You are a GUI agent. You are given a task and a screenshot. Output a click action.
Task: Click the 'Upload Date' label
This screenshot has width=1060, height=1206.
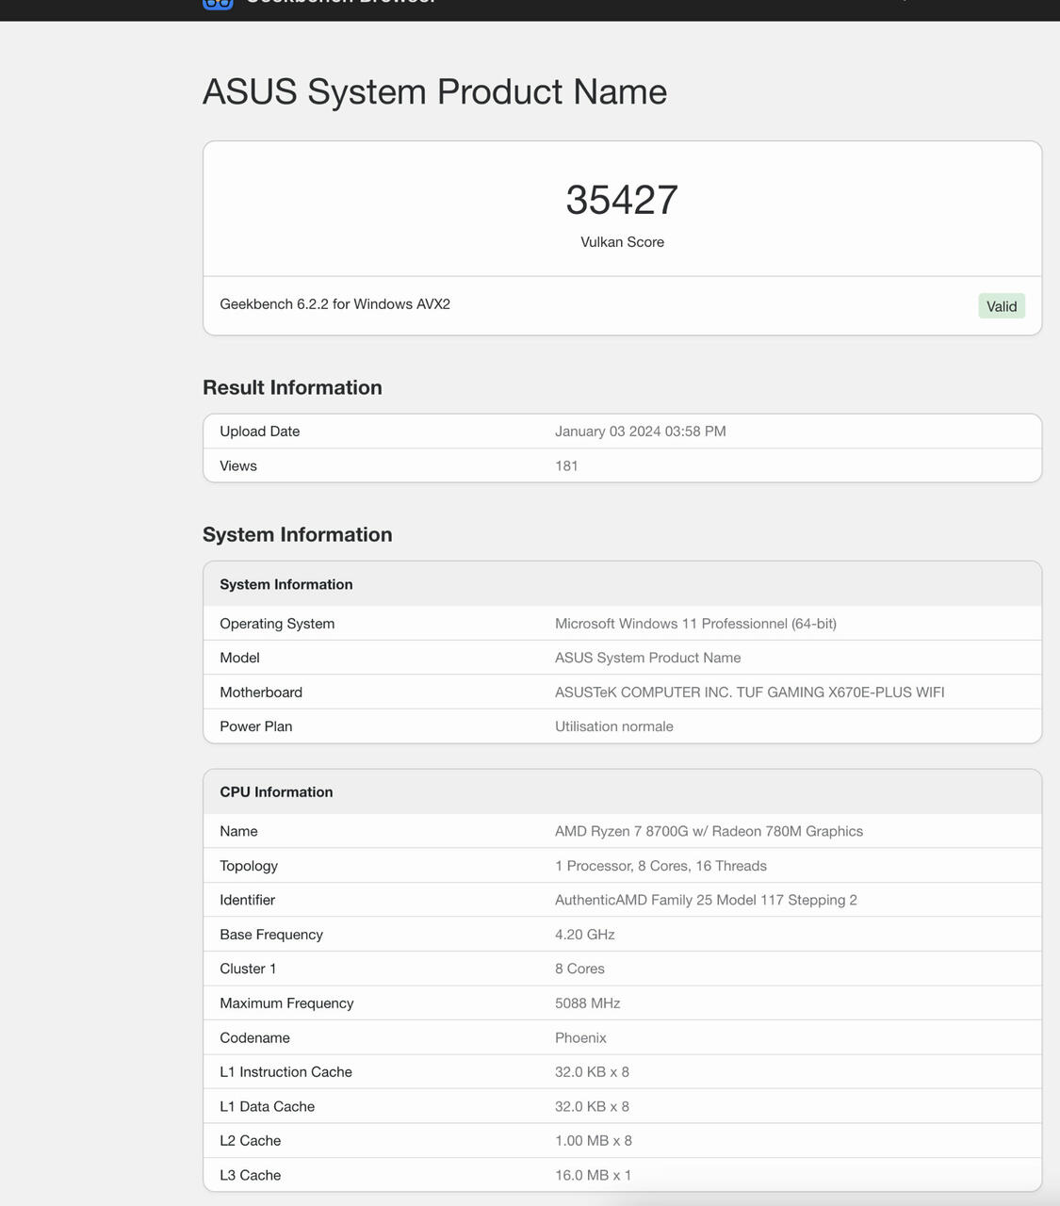click(x=259, y=432)
